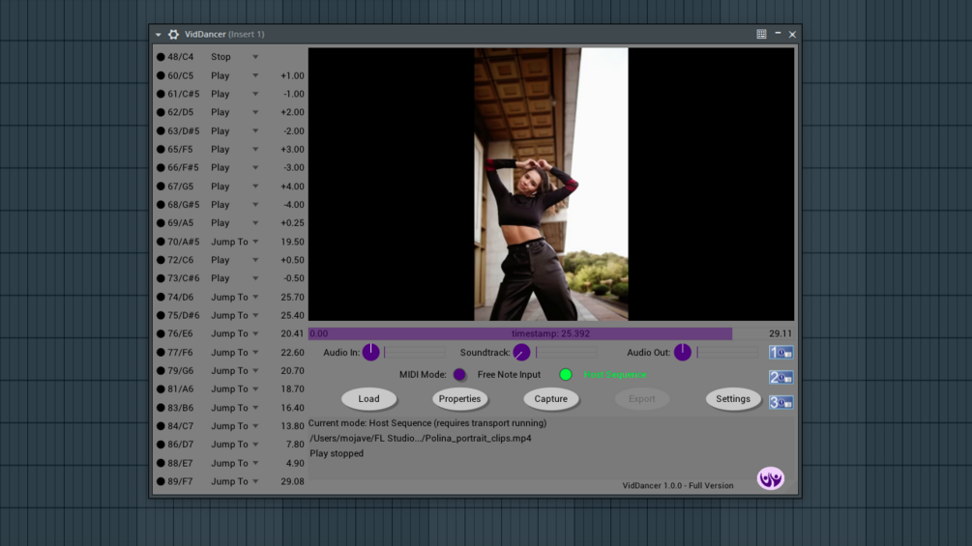Screen dimensions: 972x546
Task: Open the Settings button
Action: [733, 399]
